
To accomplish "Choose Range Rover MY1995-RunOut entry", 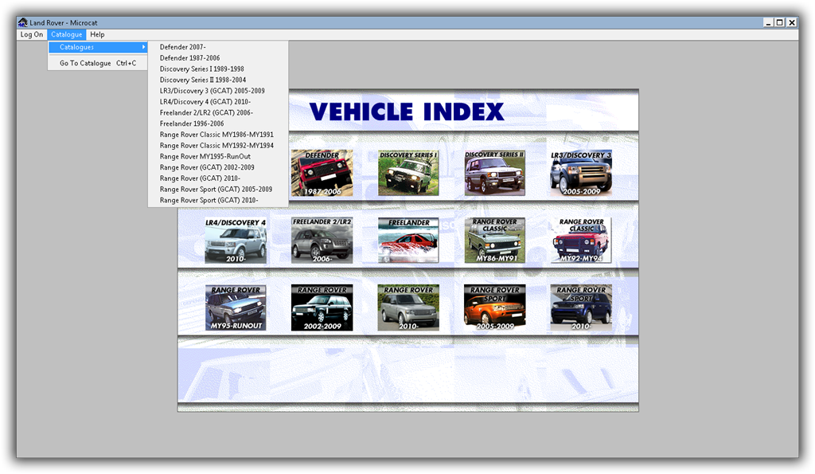I will [218, 156].
